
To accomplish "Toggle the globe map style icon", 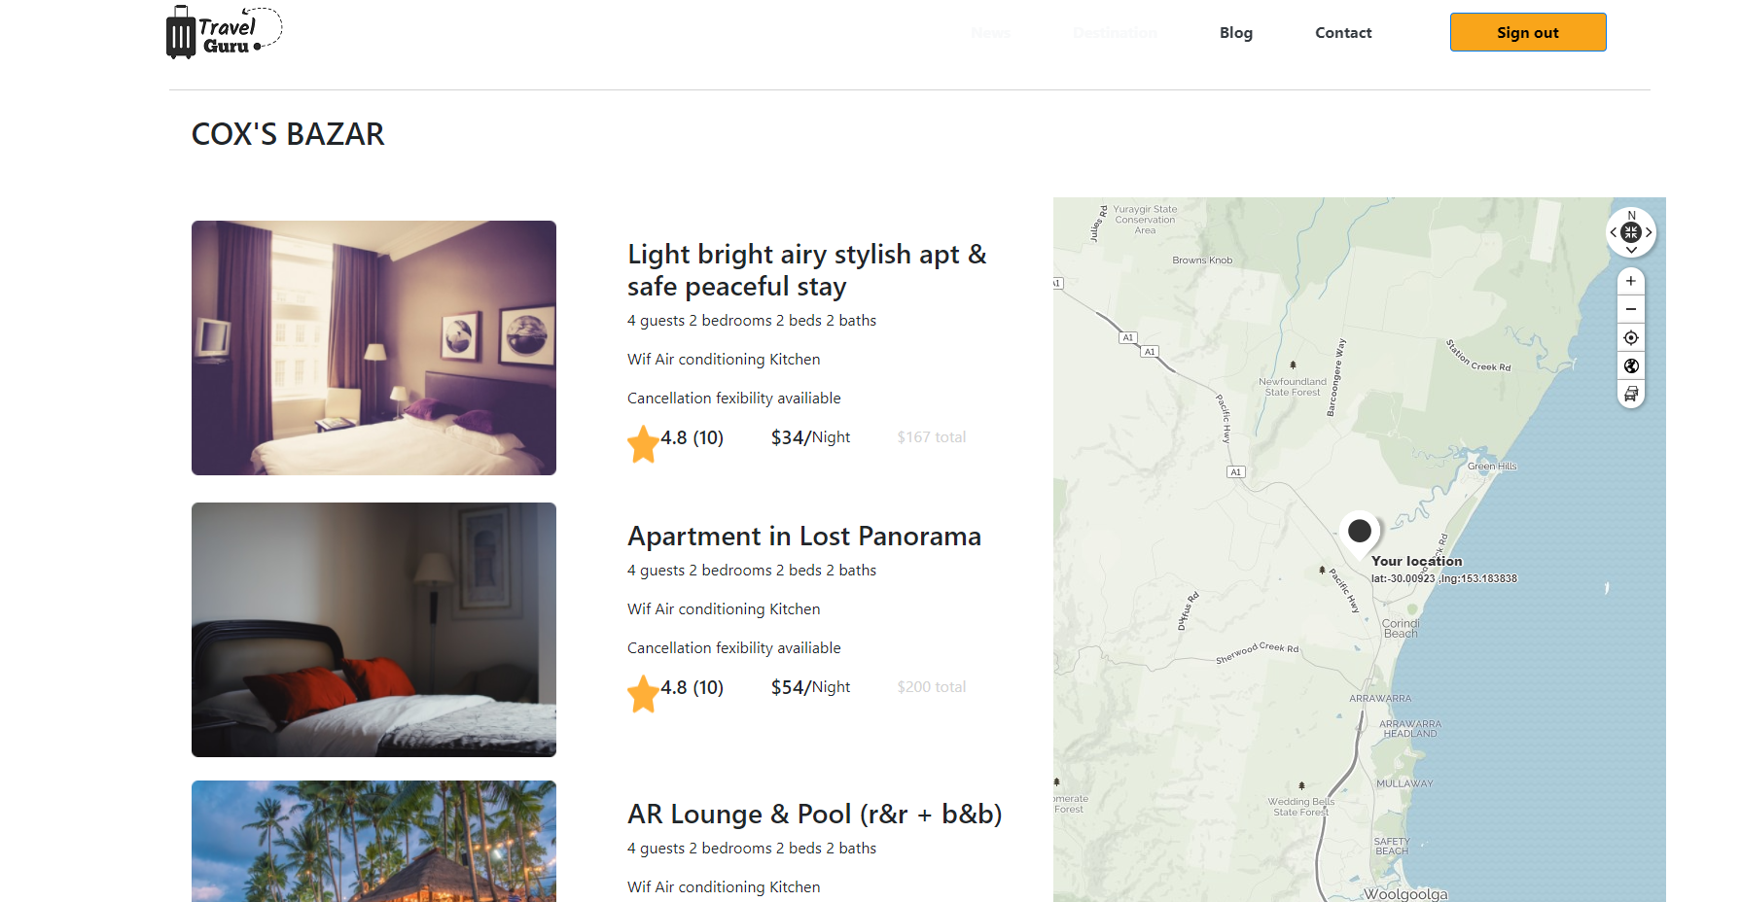I will 1631,365.
